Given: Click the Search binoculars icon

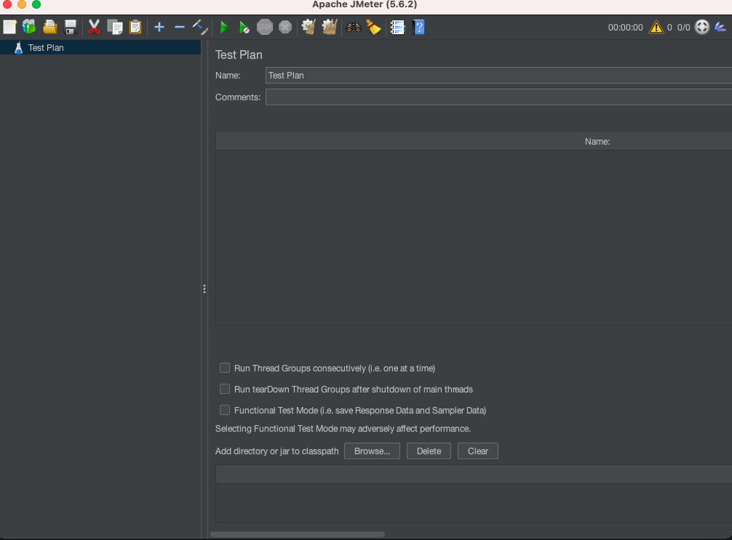Looking at the screenshot, I should [354, 27].
